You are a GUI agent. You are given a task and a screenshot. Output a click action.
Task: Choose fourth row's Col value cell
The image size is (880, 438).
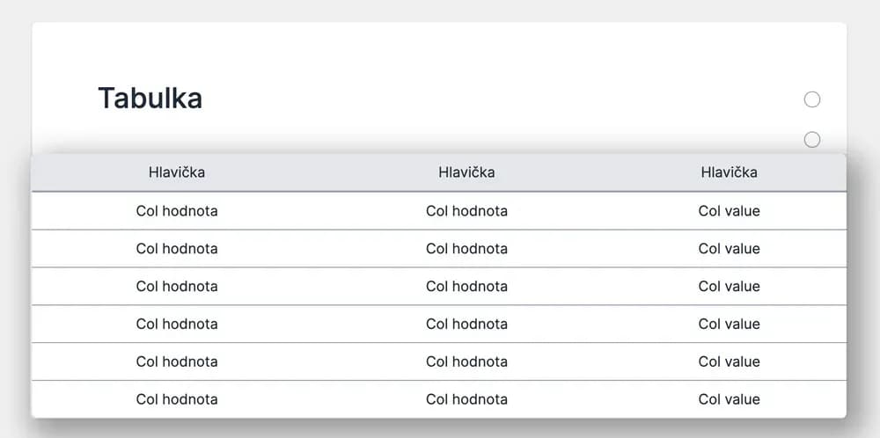point(729,324)
